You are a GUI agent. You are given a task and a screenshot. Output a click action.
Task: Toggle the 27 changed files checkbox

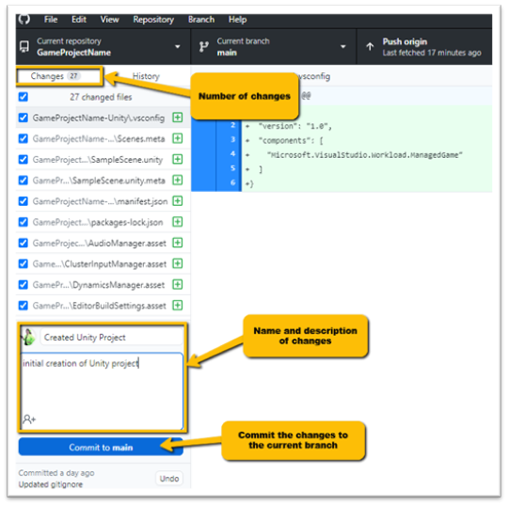coord(24,97)
